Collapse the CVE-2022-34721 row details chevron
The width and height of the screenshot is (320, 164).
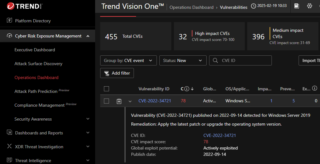click(130, 101)
